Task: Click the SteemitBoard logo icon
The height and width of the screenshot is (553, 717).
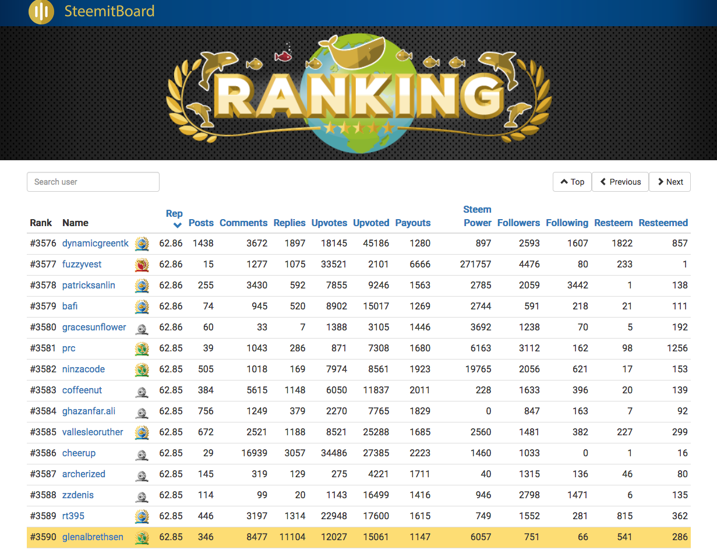Action: [41, 12]
